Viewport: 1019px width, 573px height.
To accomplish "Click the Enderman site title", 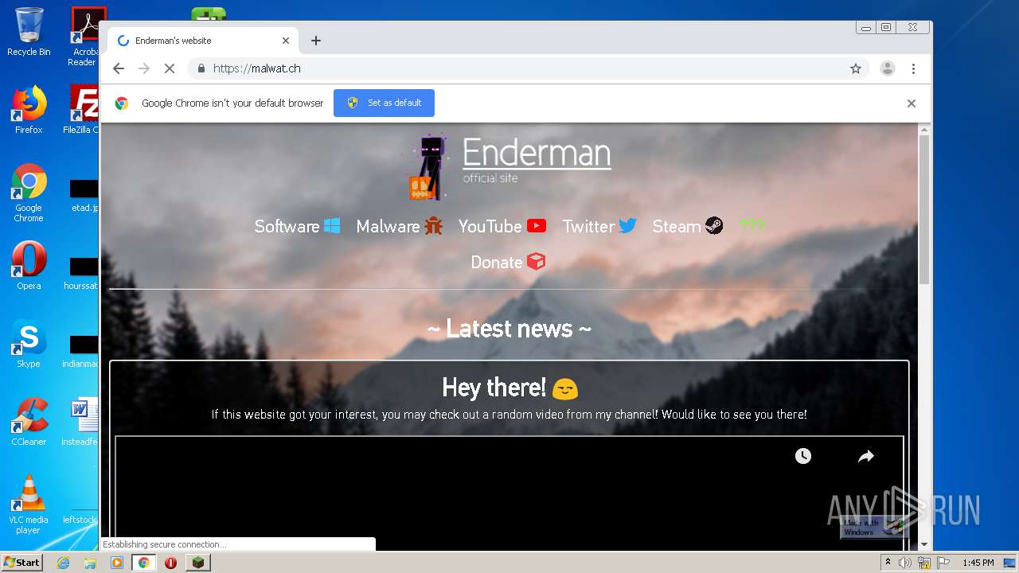I will [537, 153].
